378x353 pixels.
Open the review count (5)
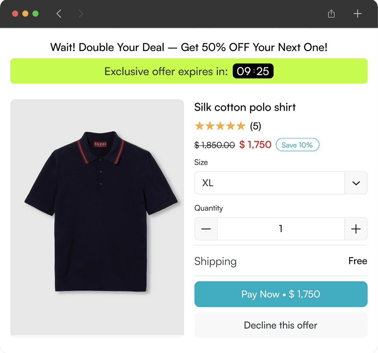[255, 126]
